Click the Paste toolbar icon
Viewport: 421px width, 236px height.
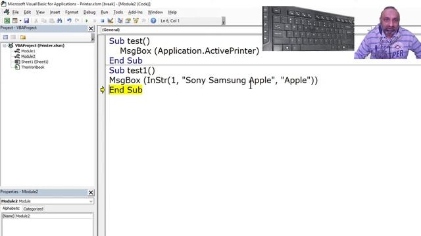51,20
